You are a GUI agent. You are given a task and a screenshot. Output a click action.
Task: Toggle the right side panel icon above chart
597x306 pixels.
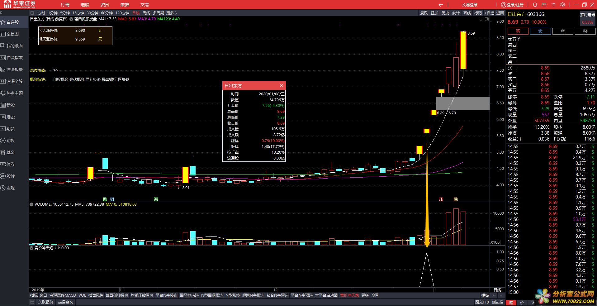487,19
